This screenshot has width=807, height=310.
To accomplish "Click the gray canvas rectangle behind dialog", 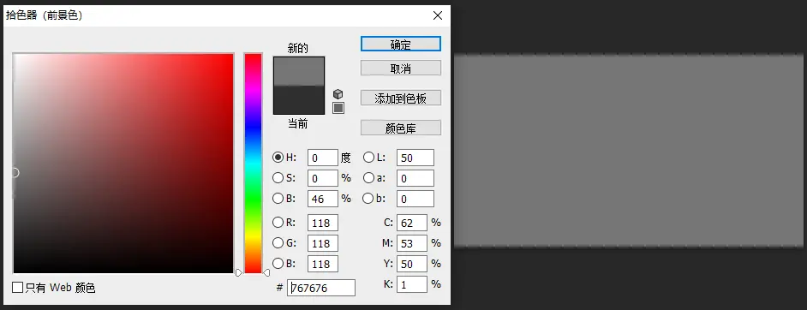I will click(x=630, y=151).
